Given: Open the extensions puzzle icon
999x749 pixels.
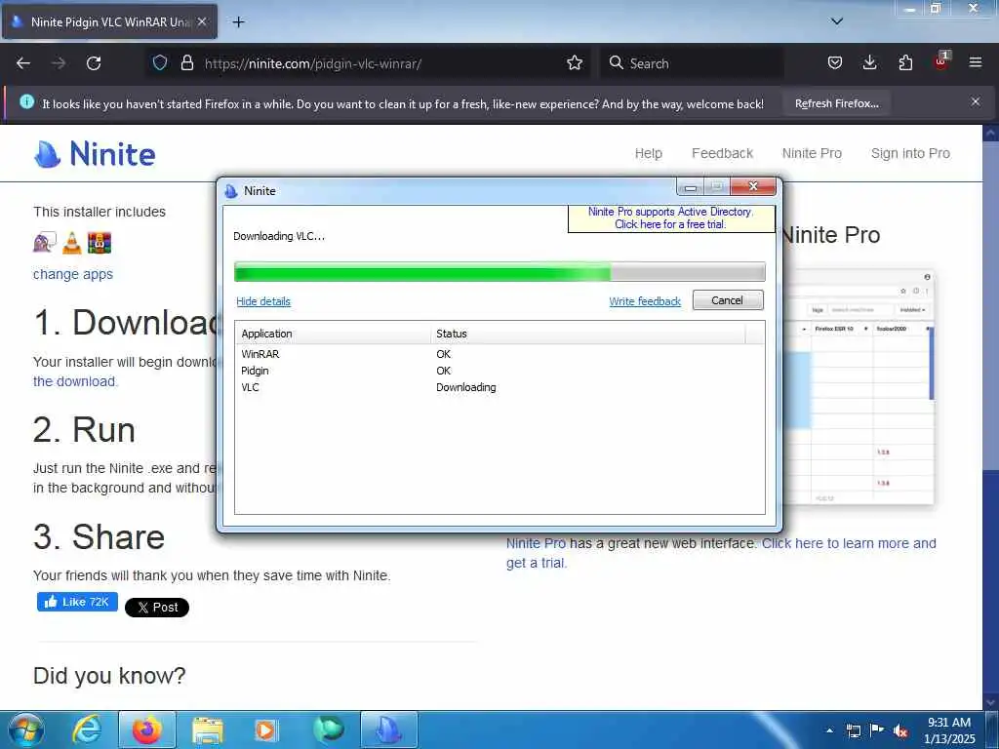Looking at the screenshot, I should [905, 62].
